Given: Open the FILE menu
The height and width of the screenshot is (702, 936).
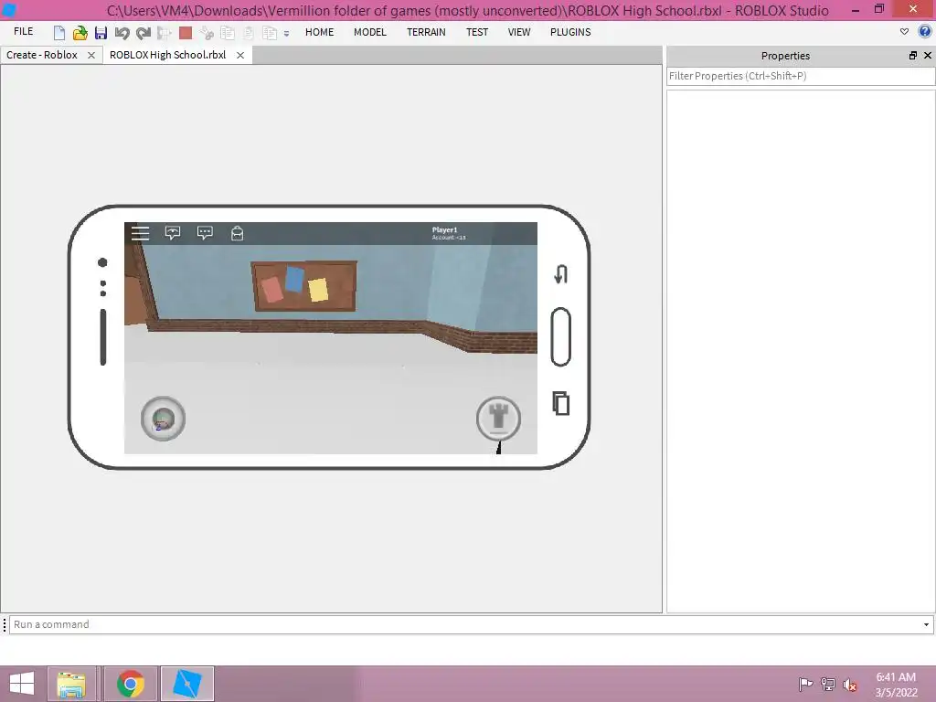Looking at the screenshot, I should point(23,32).
